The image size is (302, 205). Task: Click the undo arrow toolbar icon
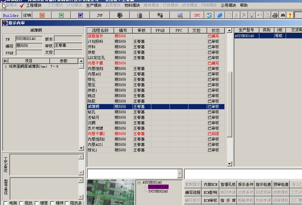point(260,15)
